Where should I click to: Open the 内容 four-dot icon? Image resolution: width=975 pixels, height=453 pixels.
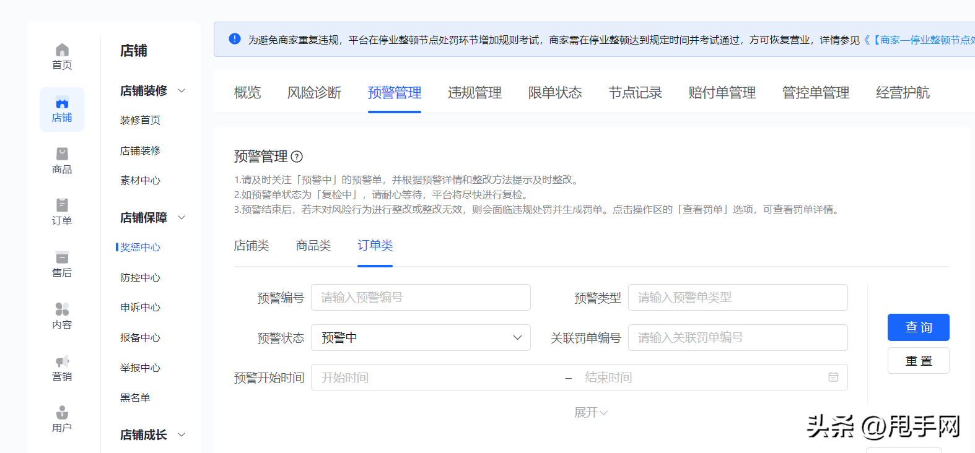pos(62,309)
